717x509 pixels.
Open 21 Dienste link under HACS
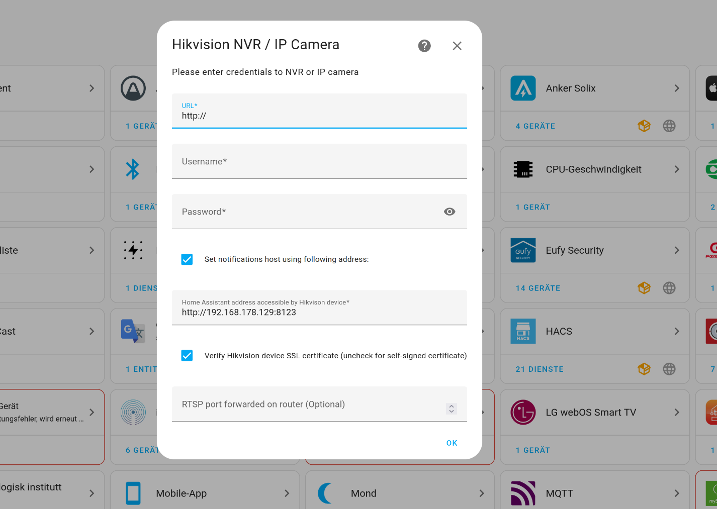540,369
